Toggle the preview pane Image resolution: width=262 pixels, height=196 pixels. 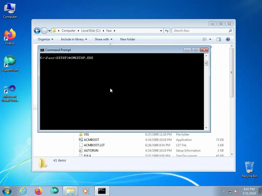[219, 39]
